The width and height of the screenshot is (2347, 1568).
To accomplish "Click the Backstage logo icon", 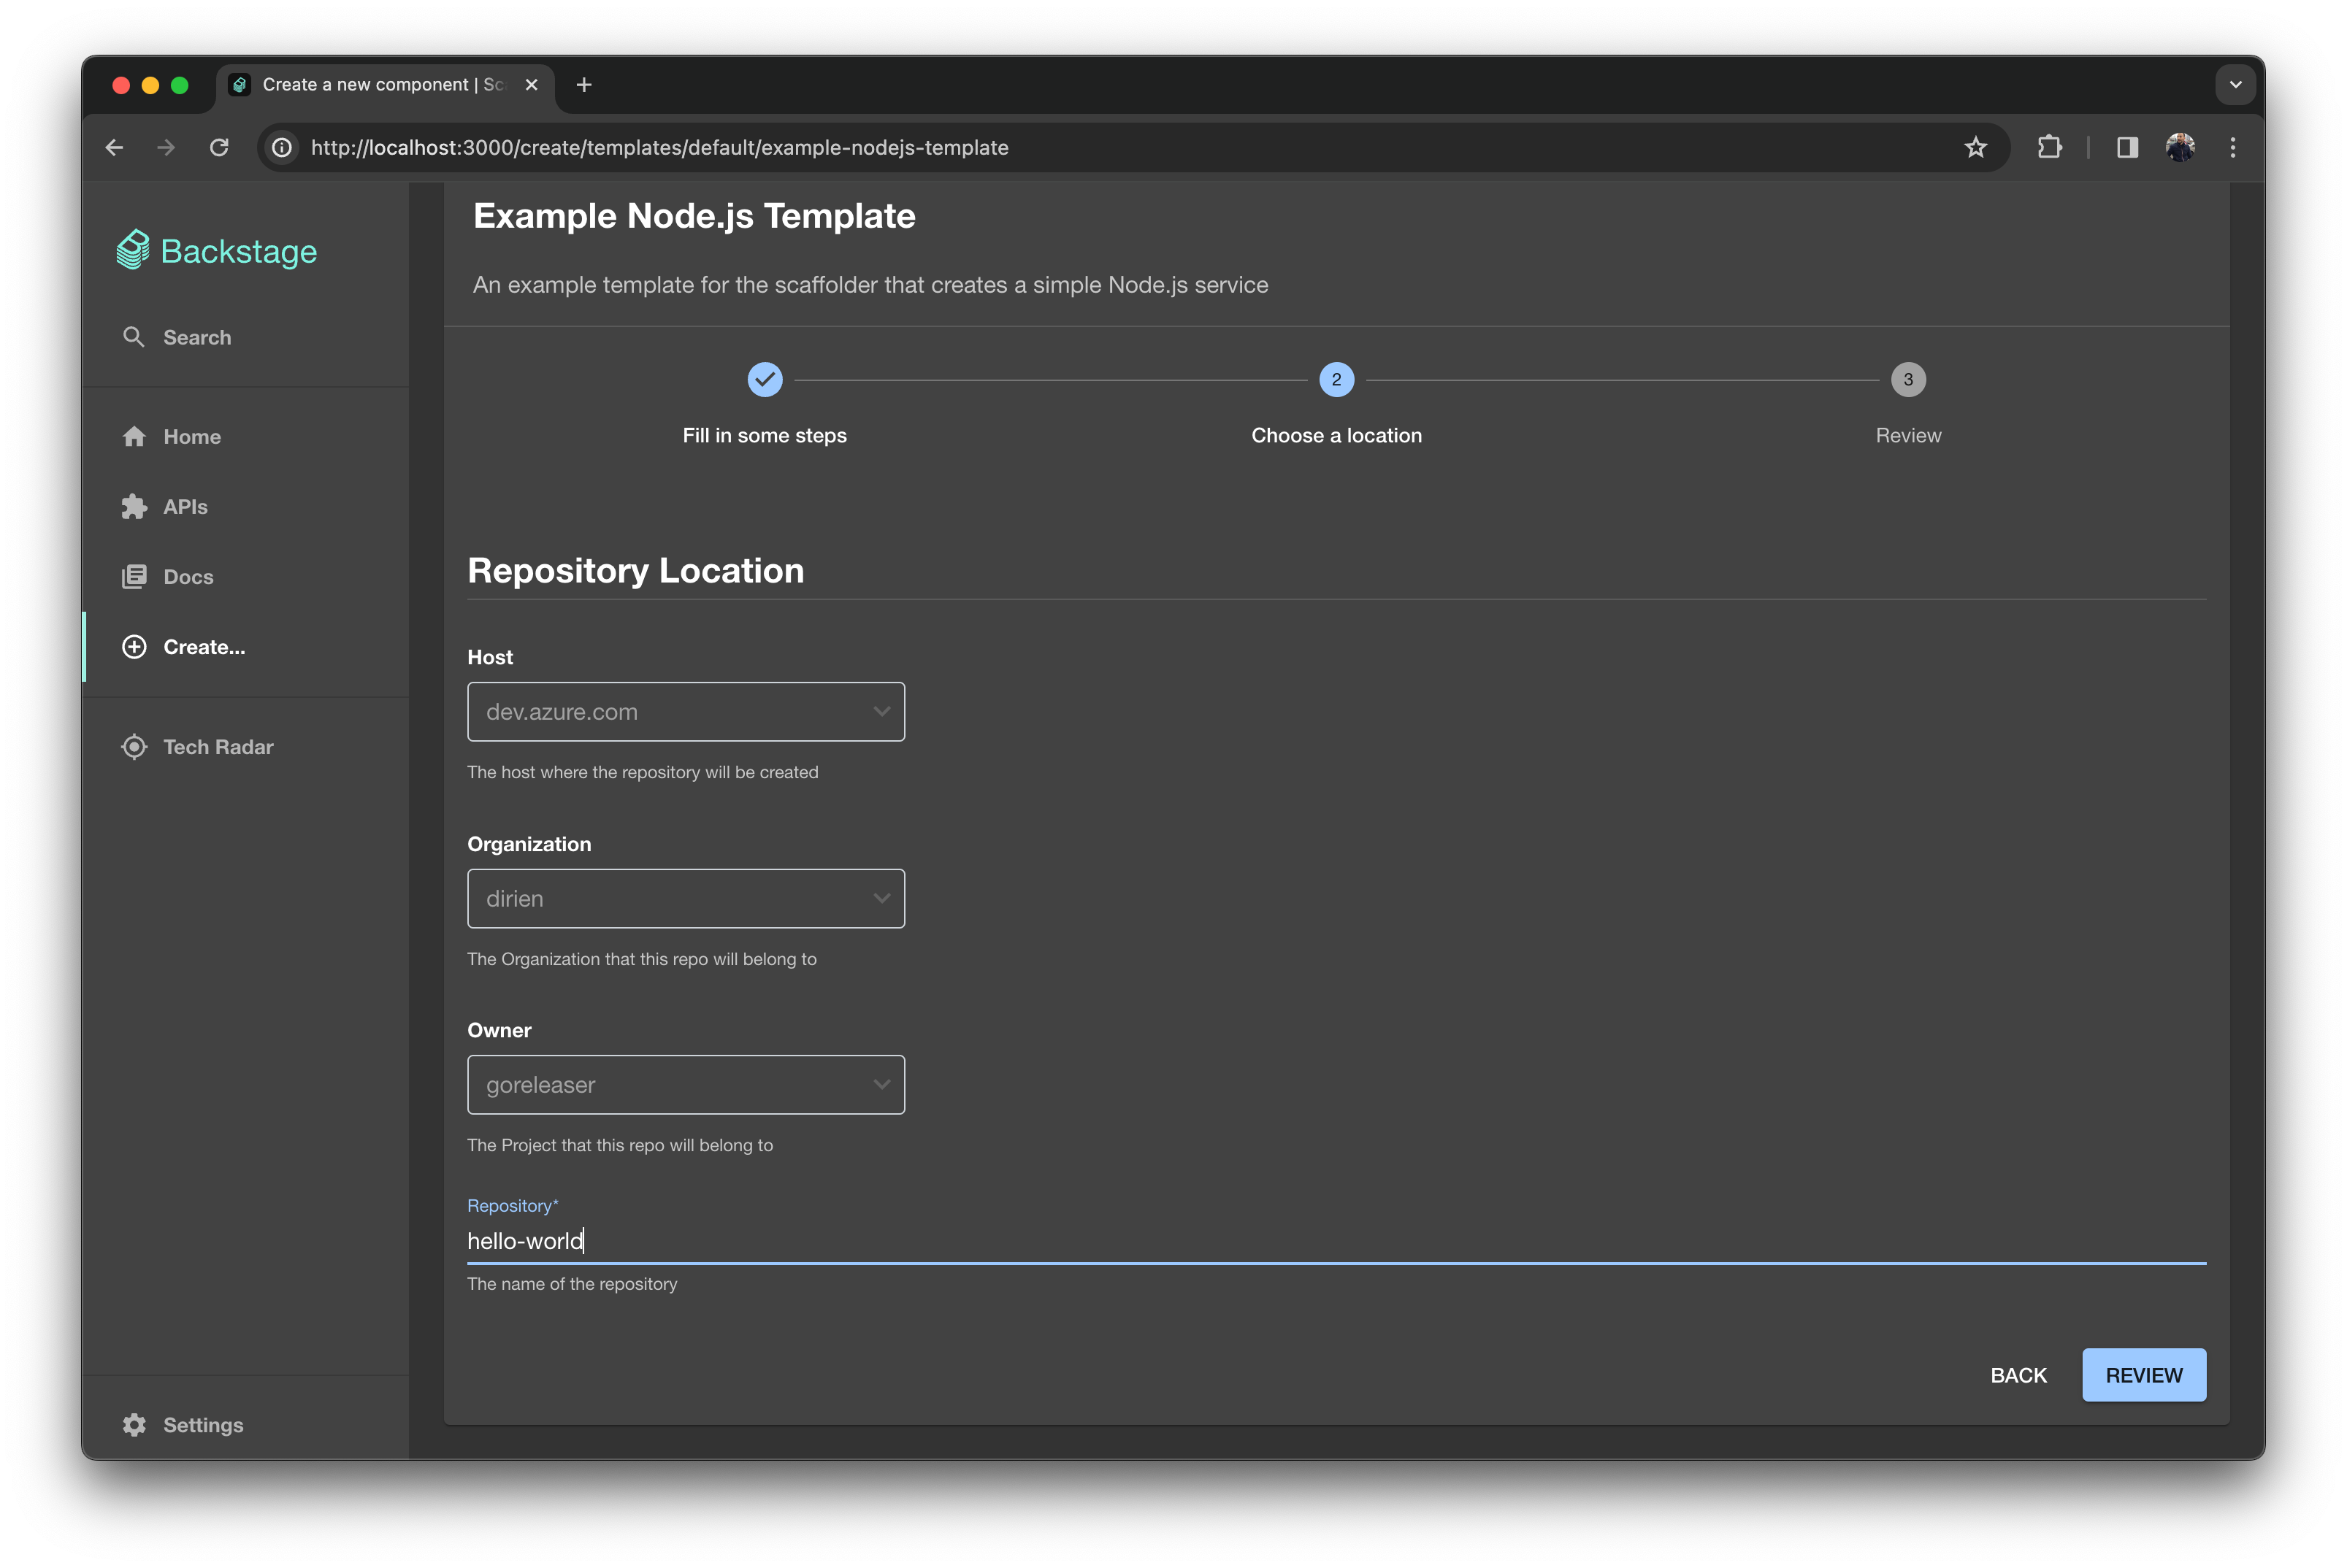I will pyautogui.click(x=133, y=250).
